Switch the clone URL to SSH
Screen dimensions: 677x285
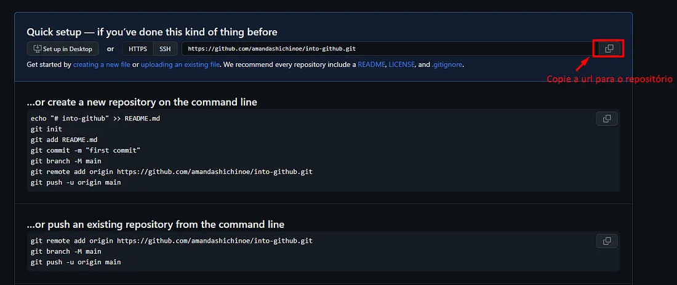click(x=166, y=49)
